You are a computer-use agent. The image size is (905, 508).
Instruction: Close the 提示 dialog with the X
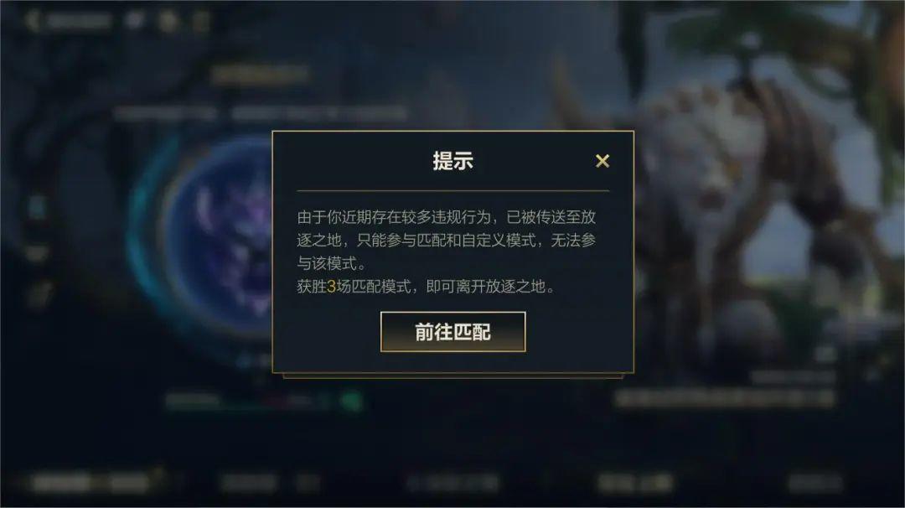point(602,161)
